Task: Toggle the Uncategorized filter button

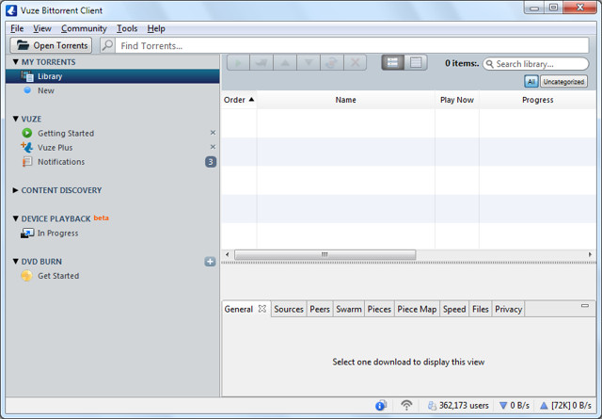Action: coord(562,82)
